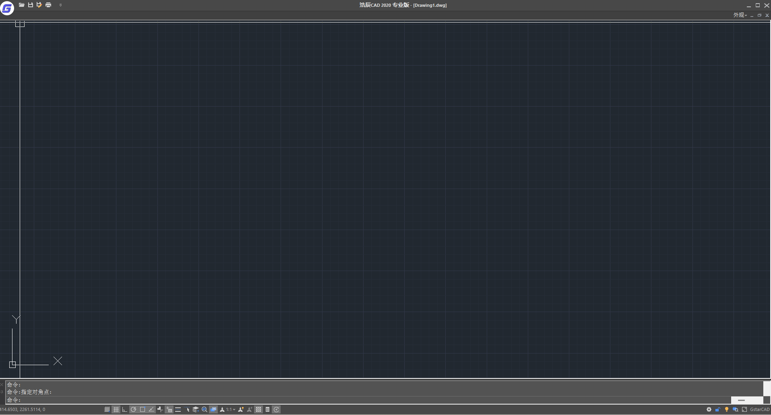Toggle grid display in status bar
Screen dimensions: 771x415
[x=116, y=409]
